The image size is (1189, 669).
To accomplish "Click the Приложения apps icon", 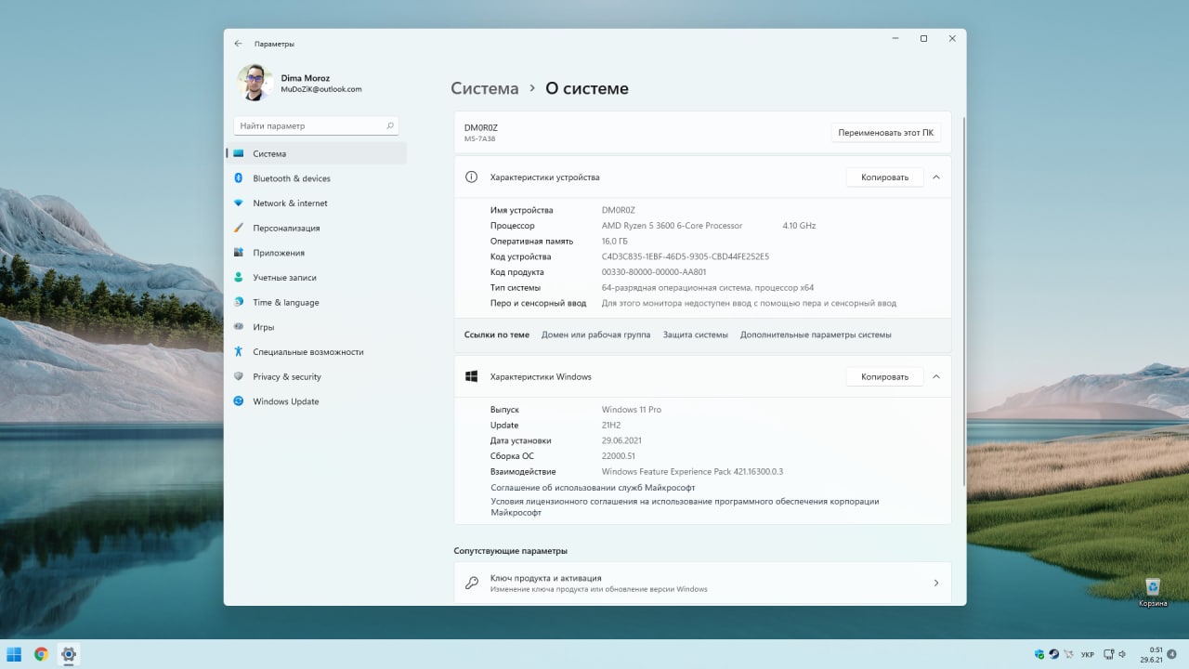I will 239,253.
